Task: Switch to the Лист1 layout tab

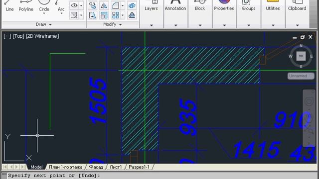Action: coord(116,167)
